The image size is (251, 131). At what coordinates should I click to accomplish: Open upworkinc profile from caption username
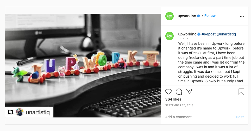(187, 34)
